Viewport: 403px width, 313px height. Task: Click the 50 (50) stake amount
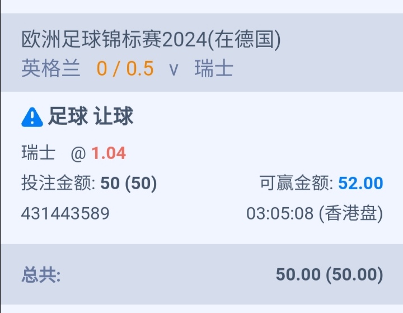(129, 183)
